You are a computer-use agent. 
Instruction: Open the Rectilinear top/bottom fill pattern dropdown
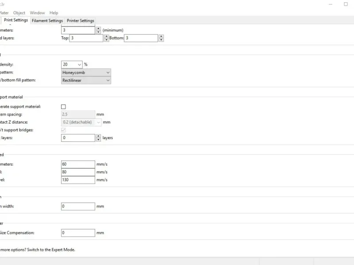(x=108, y=80)
